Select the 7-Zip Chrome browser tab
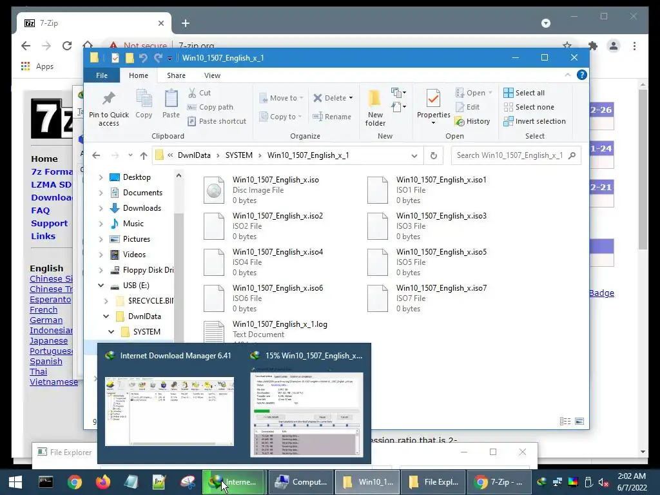 (x=94, y=23)
